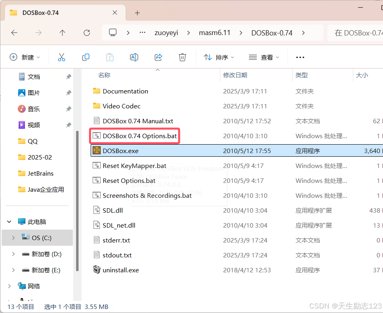Navigate to masm6.11 in breadcrumb
The image size is (383, 313).
(215, 33)
